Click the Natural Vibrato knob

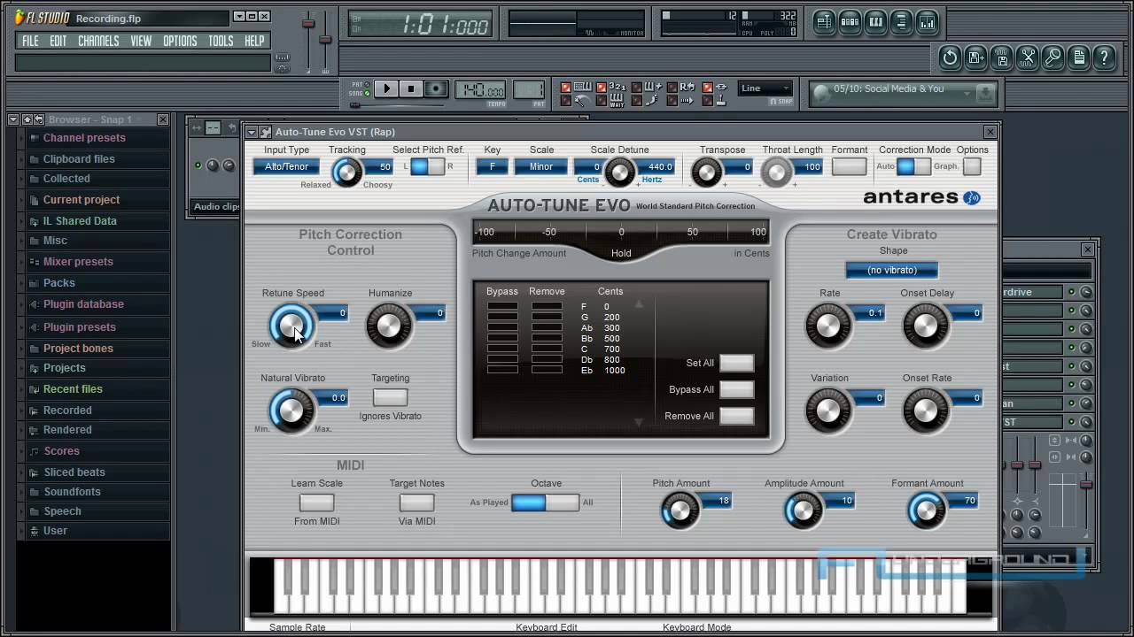[291, 410]
